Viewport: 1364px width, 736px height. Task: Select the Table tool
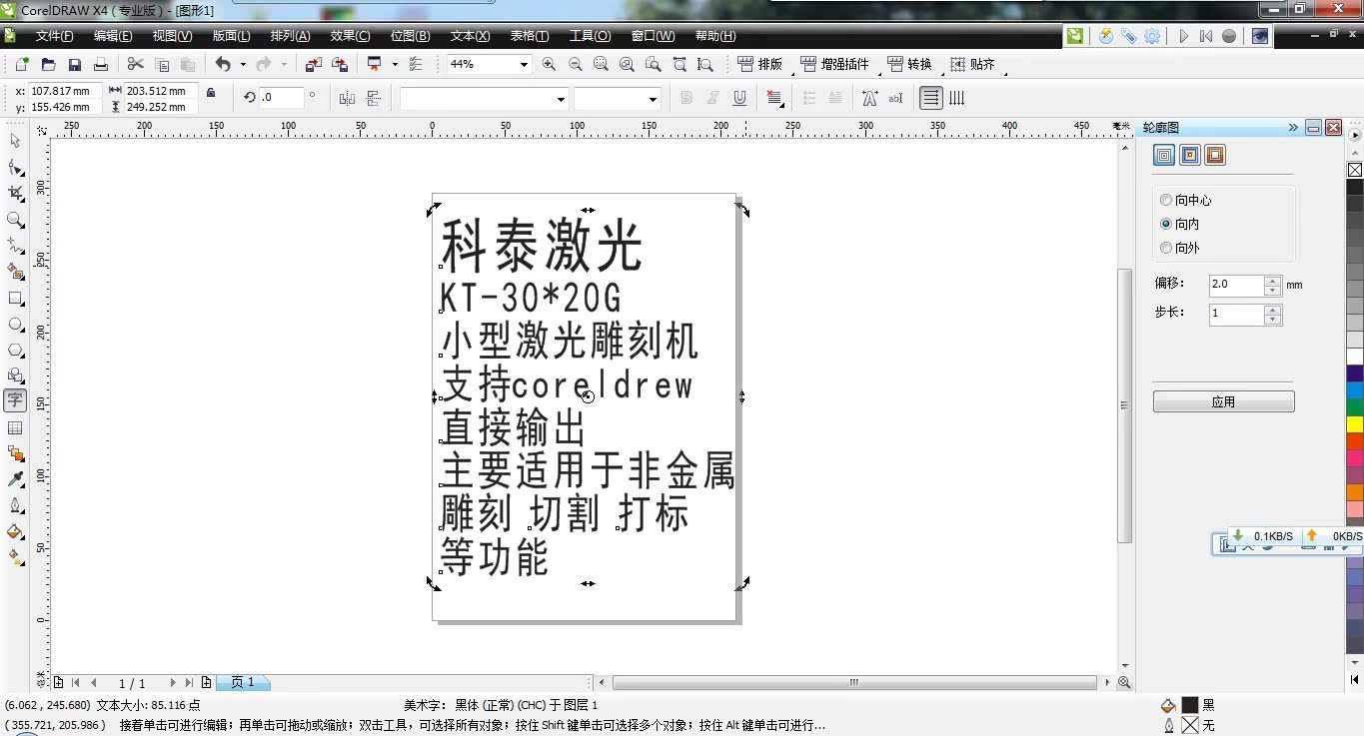[15, 427]
